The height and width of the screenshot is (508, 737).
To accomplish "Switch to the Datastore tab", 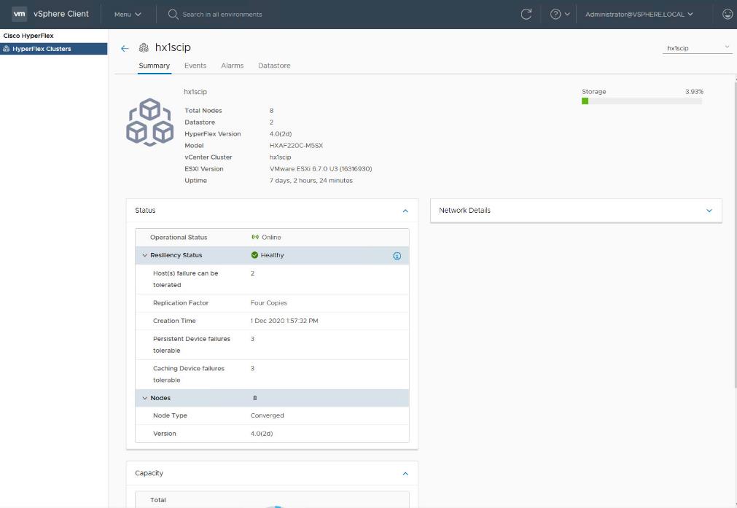I will (x=274, y=66).
